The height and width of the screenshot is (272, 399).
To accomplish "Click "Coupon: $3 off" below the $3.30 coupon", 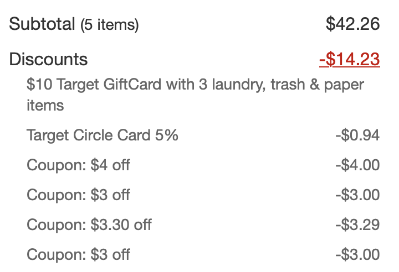I will [x=78, y=254].
